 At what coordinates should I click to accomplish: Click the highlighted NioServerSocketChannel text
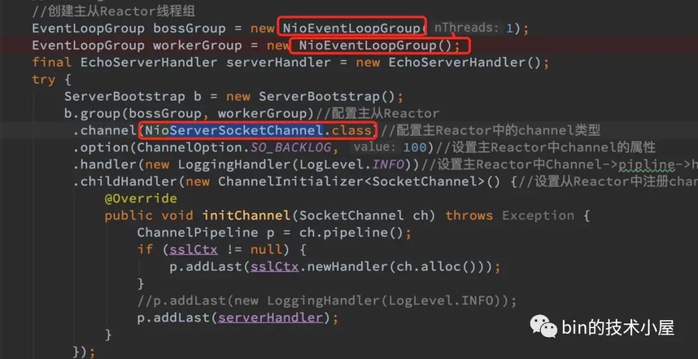click(x=234, y=130)
